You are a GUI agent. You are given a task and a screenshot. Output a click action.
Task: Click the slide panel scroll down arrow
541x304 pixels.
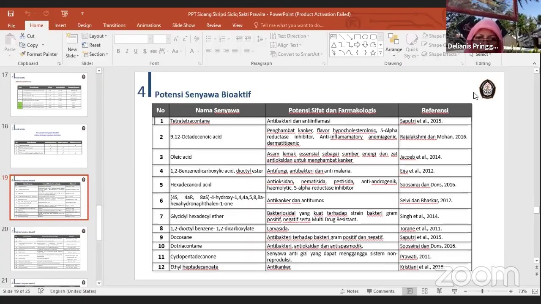(99, 283)
